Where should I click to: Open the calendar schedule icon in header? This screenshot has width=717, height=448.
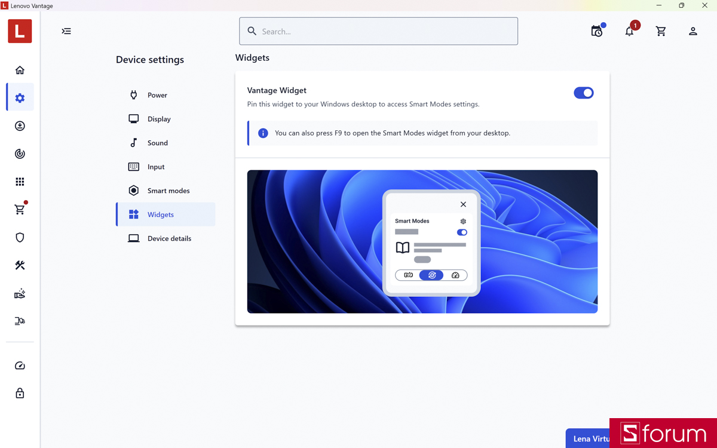tap(597, 30)
